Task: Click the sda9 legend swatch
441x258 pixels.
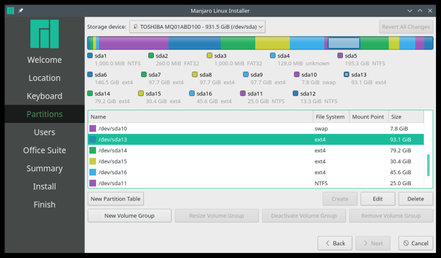Action: tap(246, 74)
